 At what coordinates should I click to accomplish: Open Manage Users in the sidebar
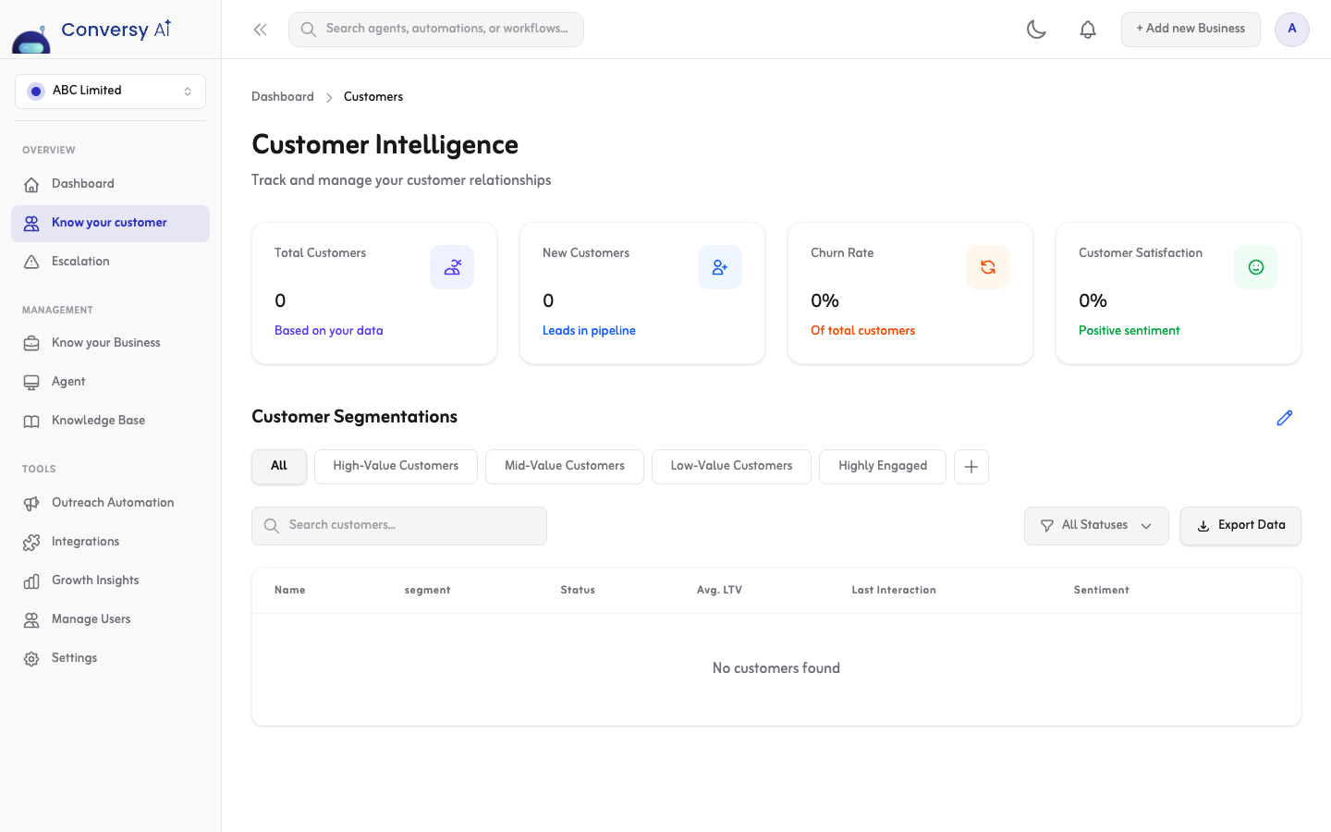click(x=110, y=619)
